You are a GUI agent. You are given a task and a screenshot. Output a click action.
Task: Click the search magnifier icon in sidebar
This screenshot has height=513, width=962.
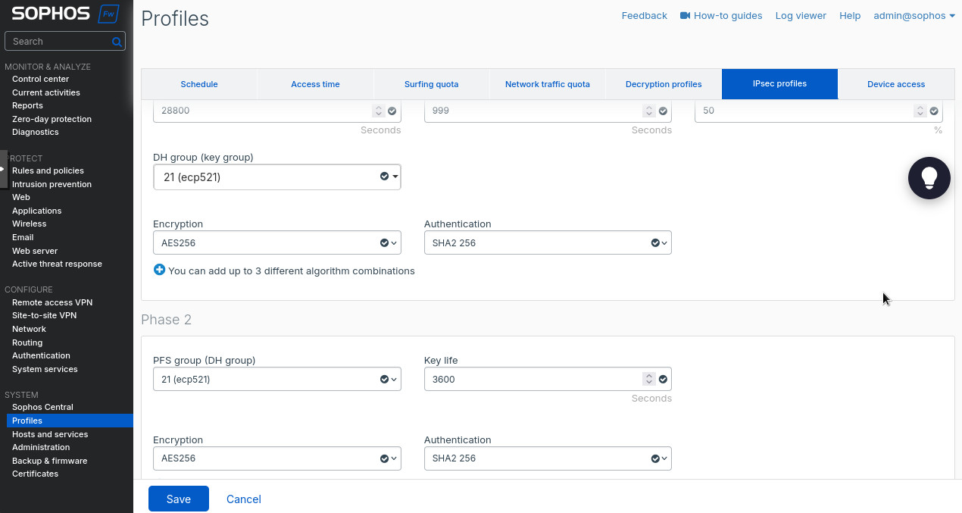click(x=117, y=42)
